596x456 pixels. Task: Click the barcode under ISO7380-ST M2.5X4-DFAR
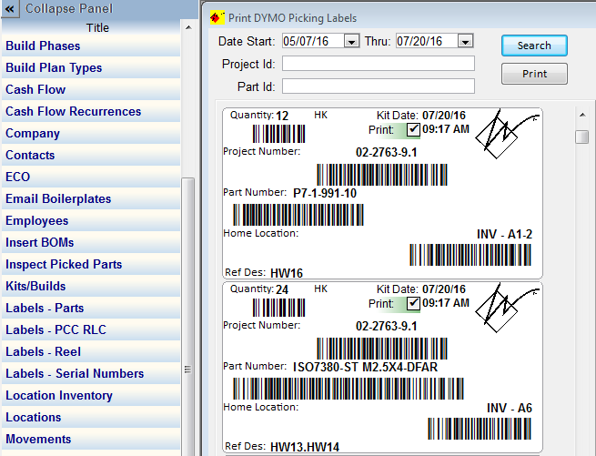(349, 389)
